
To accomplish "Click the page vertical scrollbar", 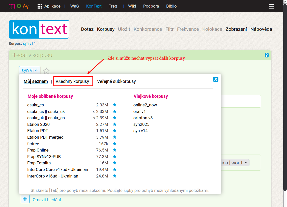I will point(285,101).
